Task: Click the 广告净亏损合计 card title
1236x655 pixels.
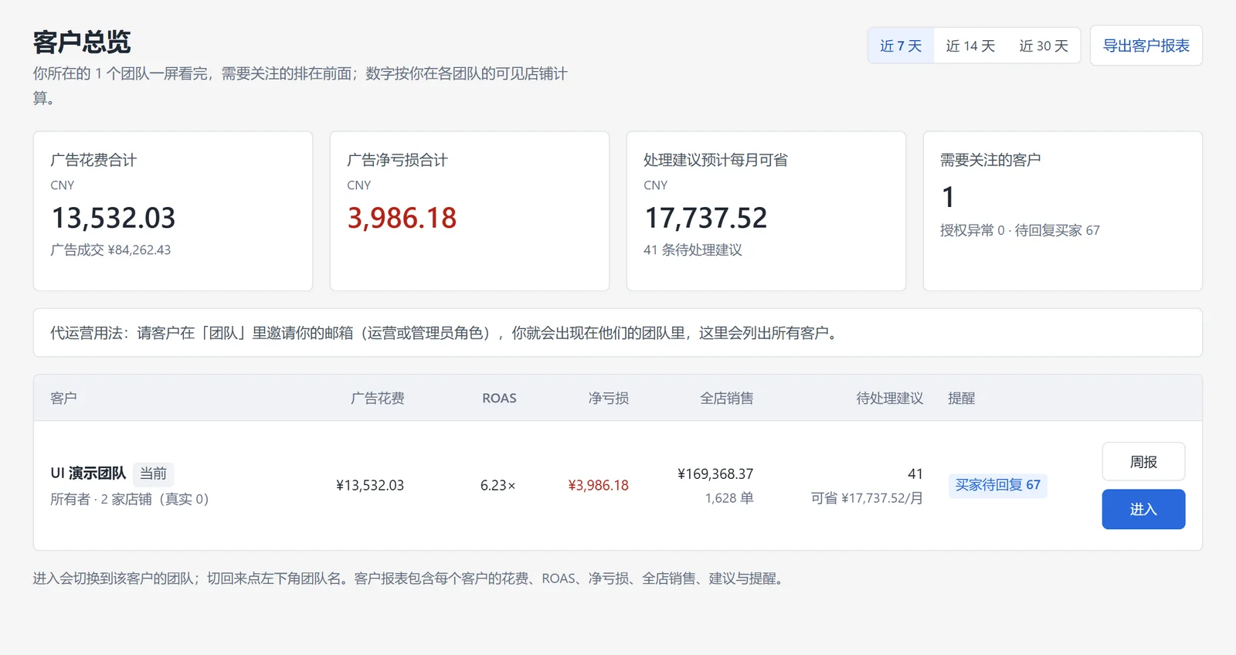Action: tap(398, 160)
